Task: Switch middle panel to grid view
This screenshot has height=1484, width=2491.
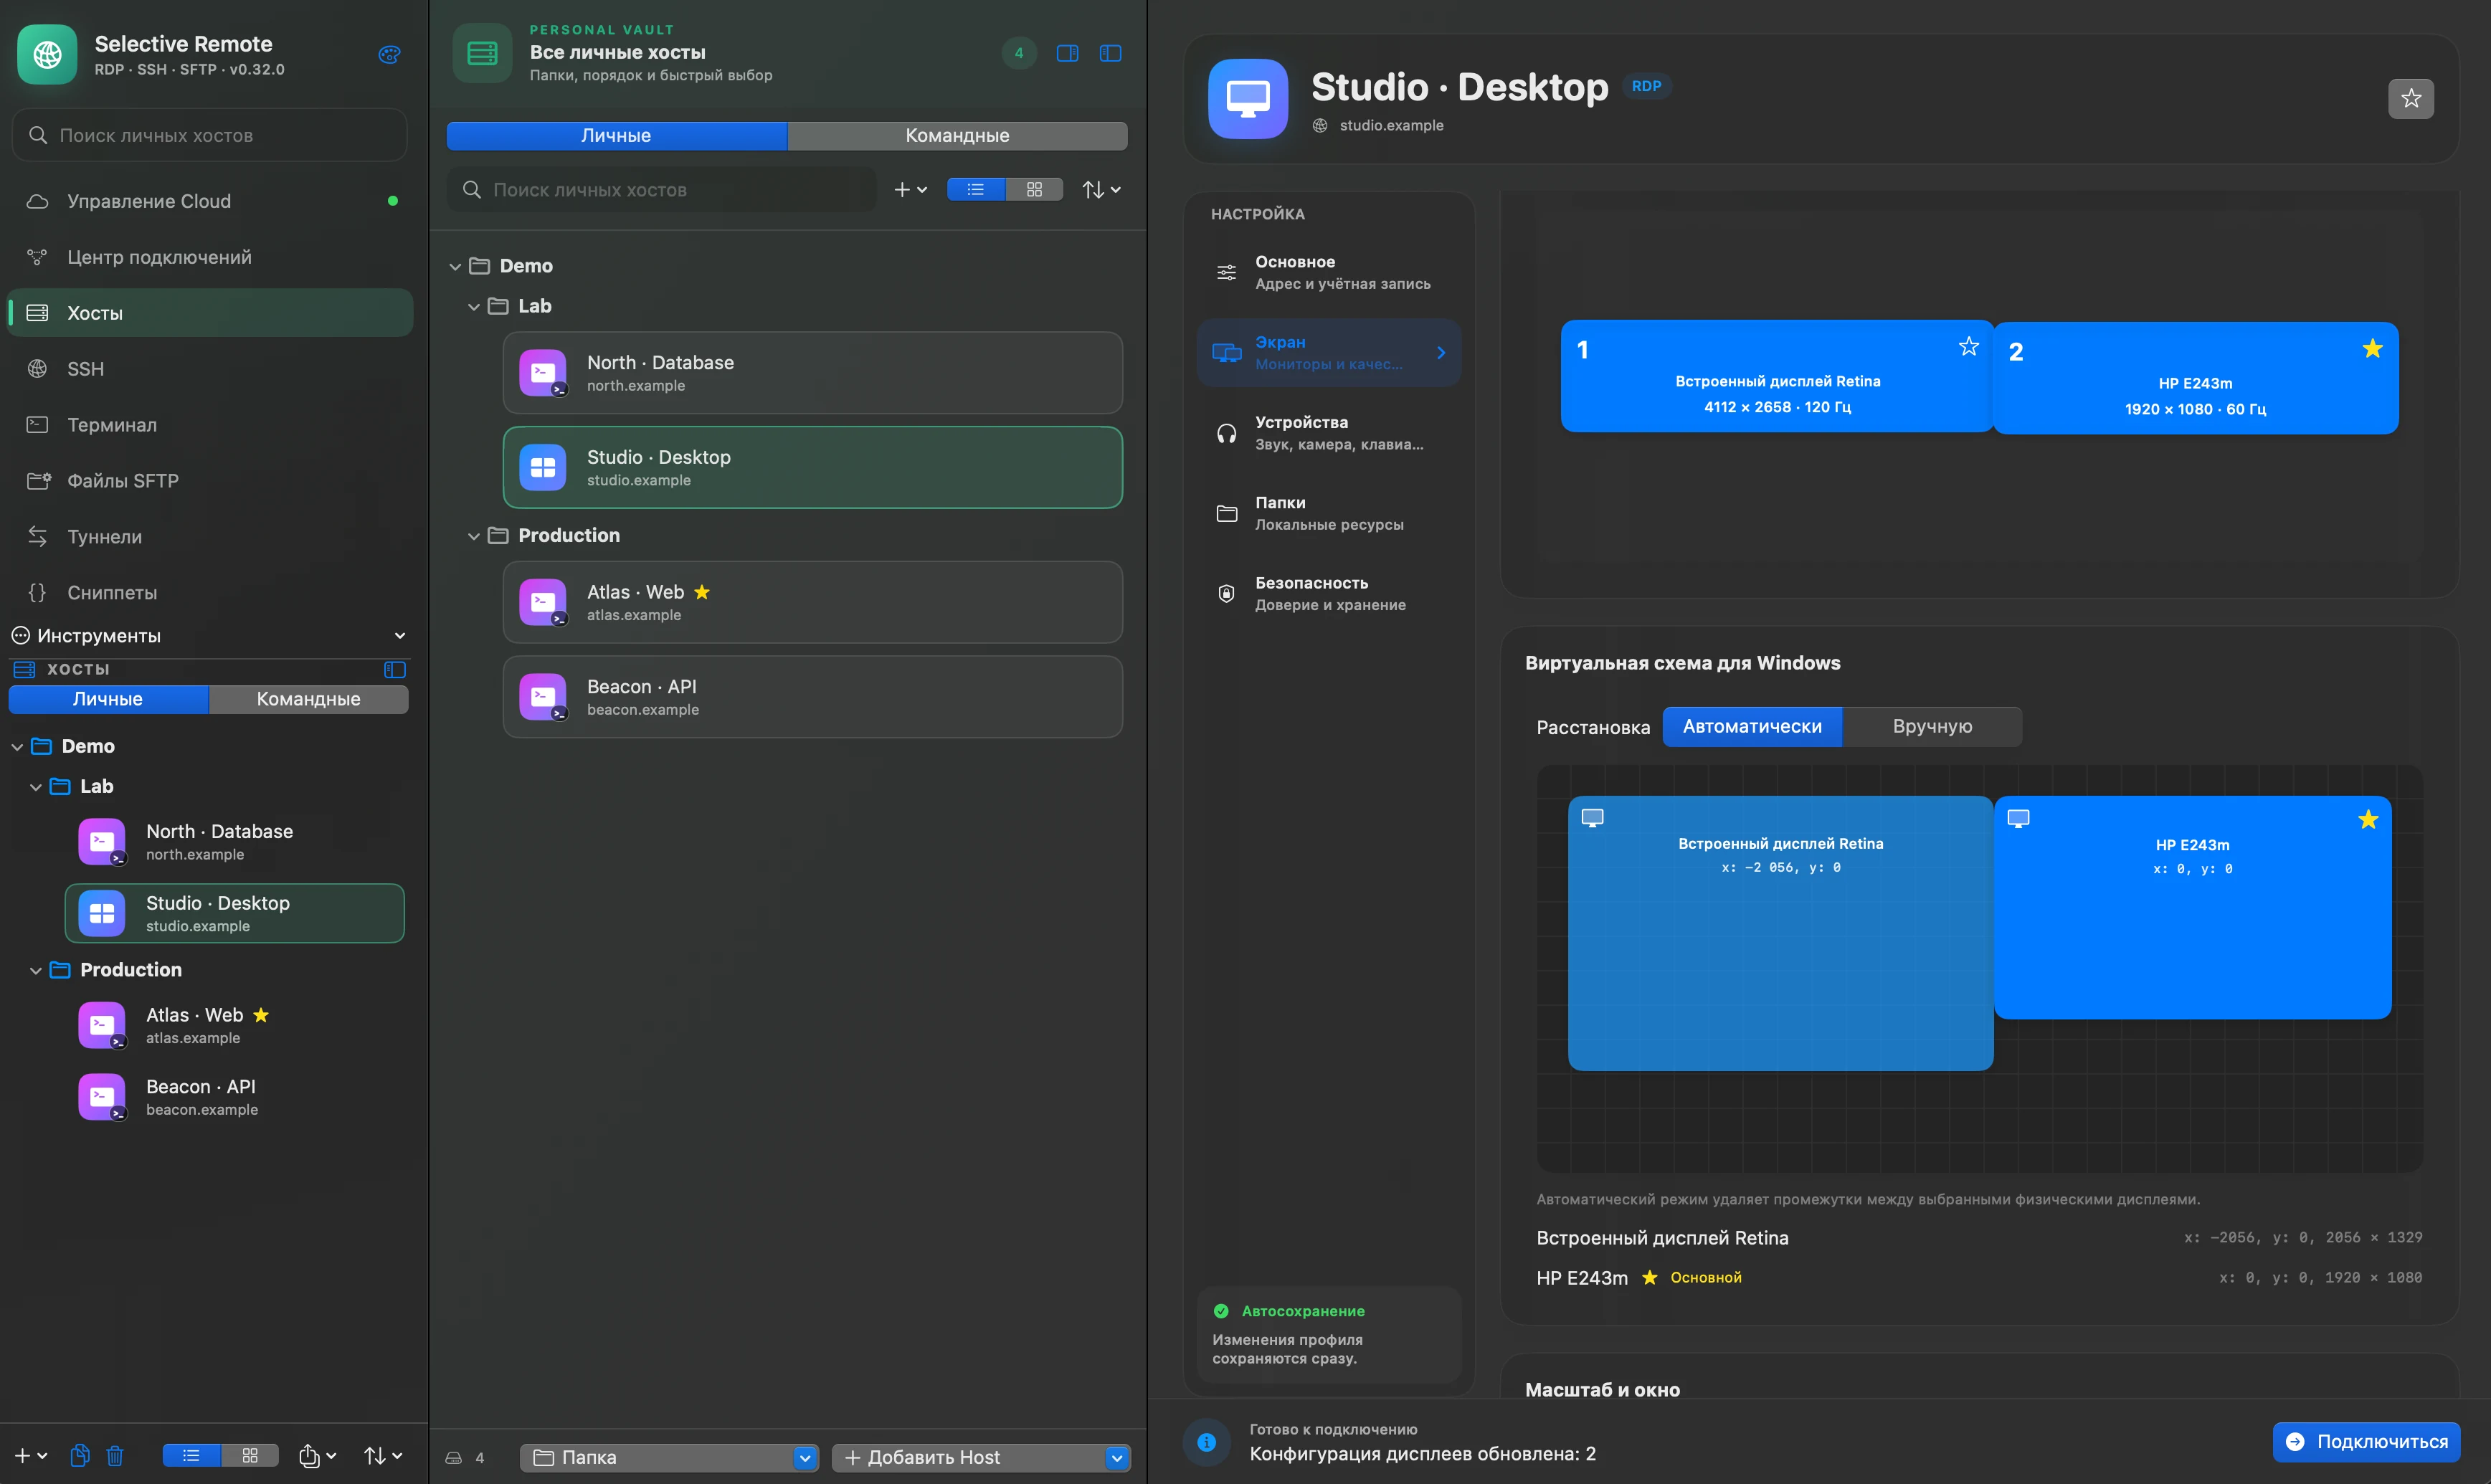Action: point(1034,189)
